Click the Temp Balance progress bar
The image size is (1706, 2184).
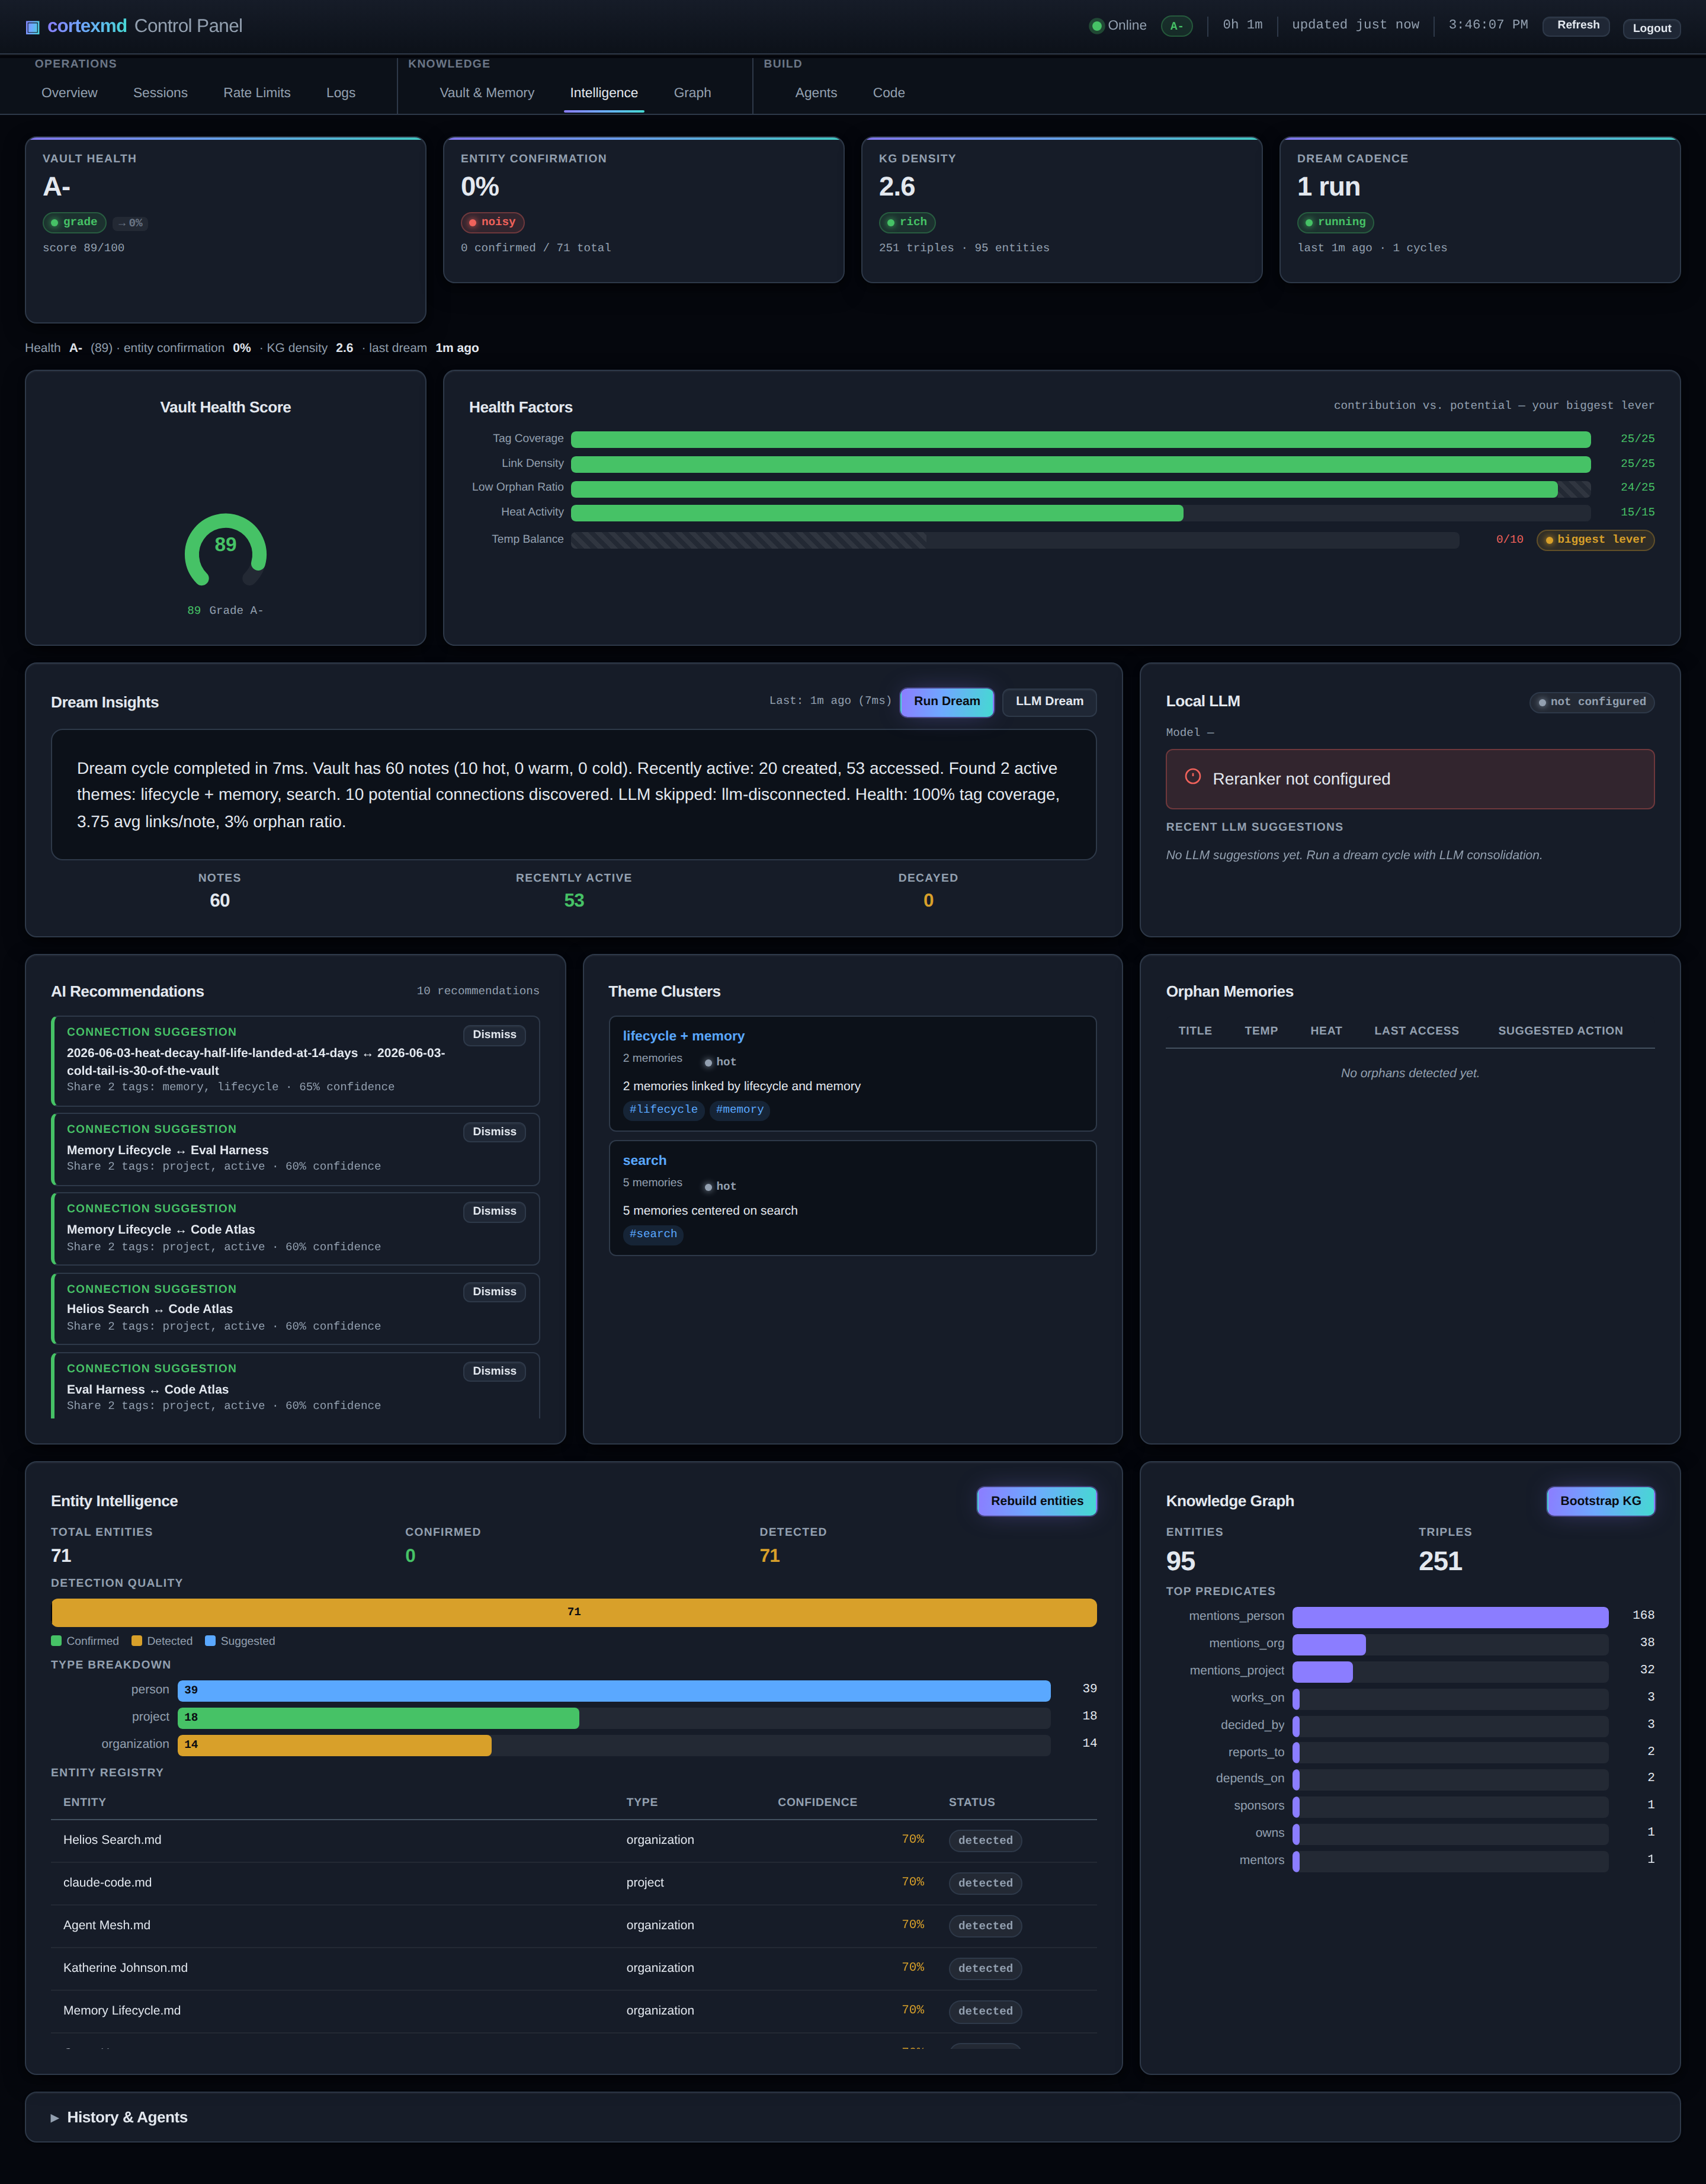point(1014,540)
